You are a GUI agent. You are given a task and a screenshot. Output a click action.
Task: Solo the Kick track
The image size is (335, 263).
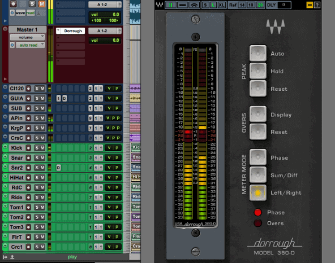[37, 148]
